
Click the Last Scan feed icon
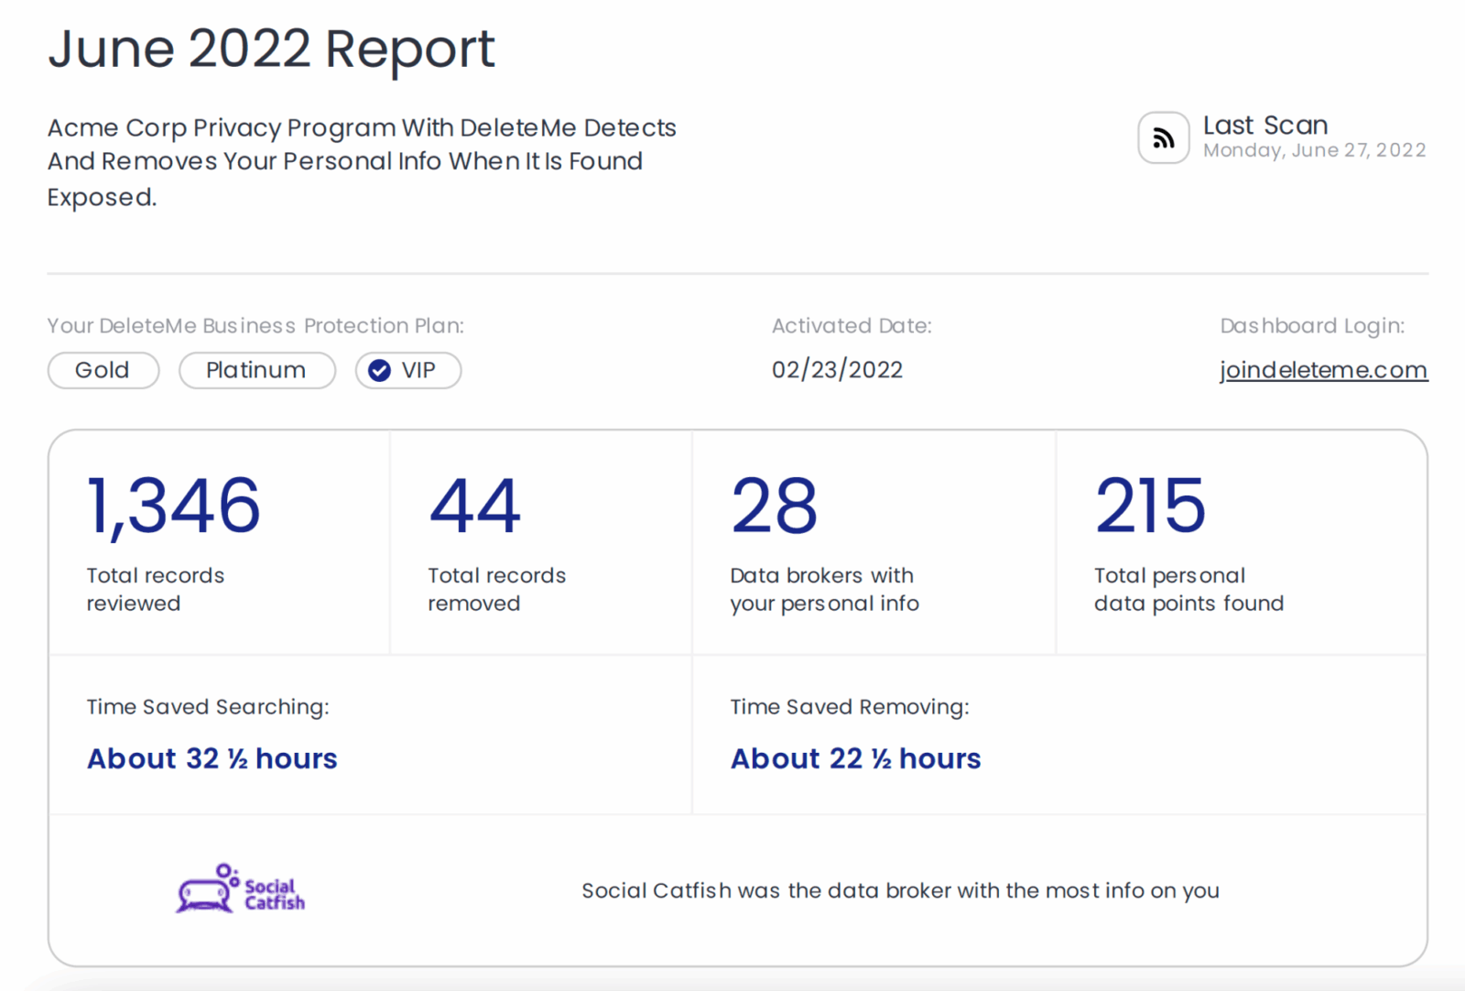(x=1163, y=138)
